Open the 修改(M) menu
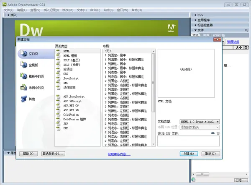This screenshot has width=251, height=185. [68, 10]
